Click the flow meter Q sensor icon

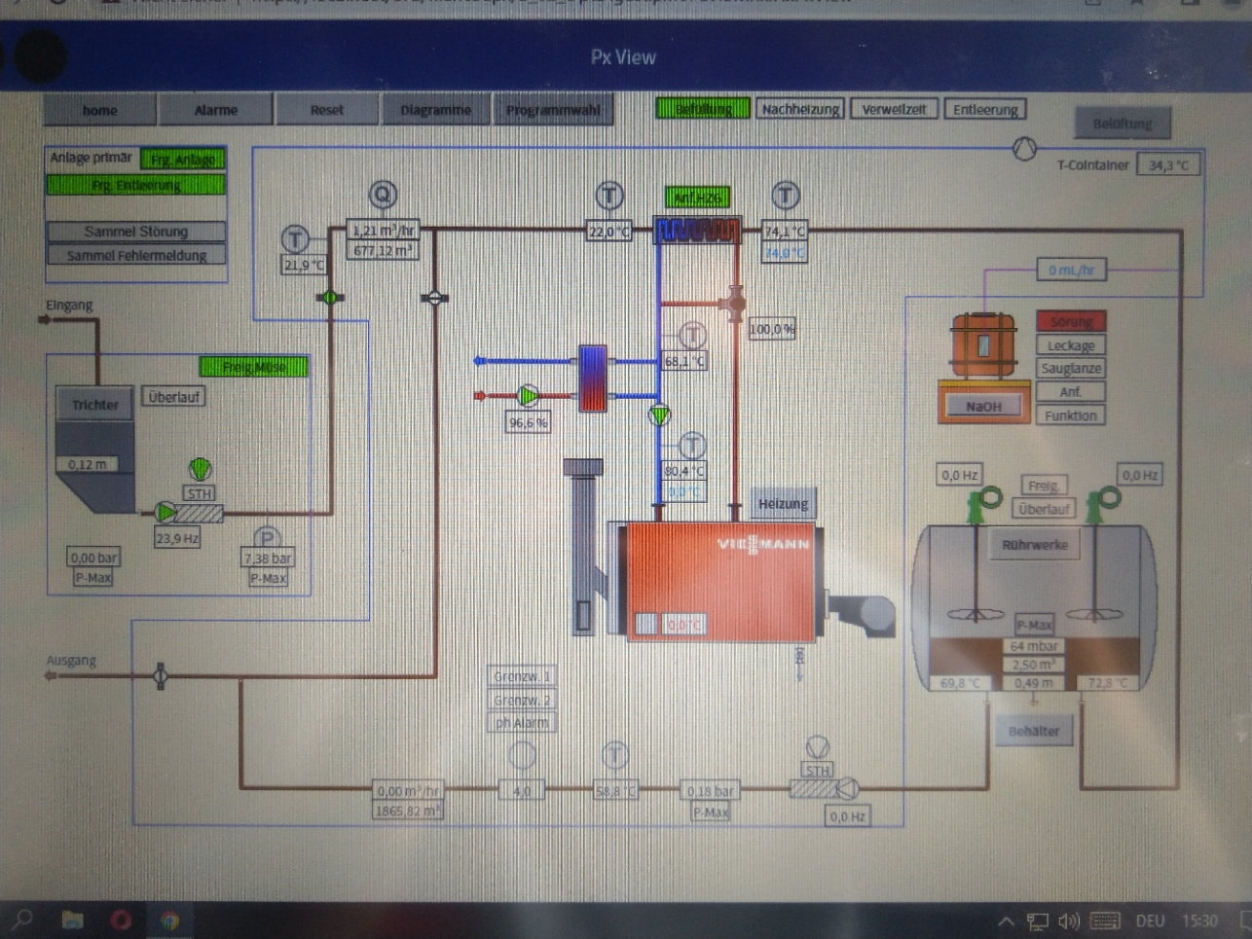click(383, 195)
